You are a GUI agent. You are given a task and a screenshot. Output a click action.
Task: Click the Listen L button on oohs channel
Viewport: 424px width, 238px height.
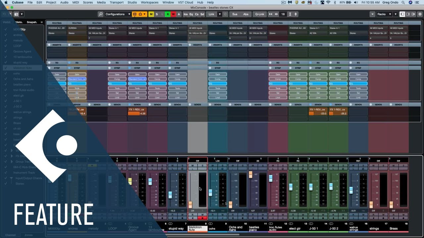click(x=213, y=169)
